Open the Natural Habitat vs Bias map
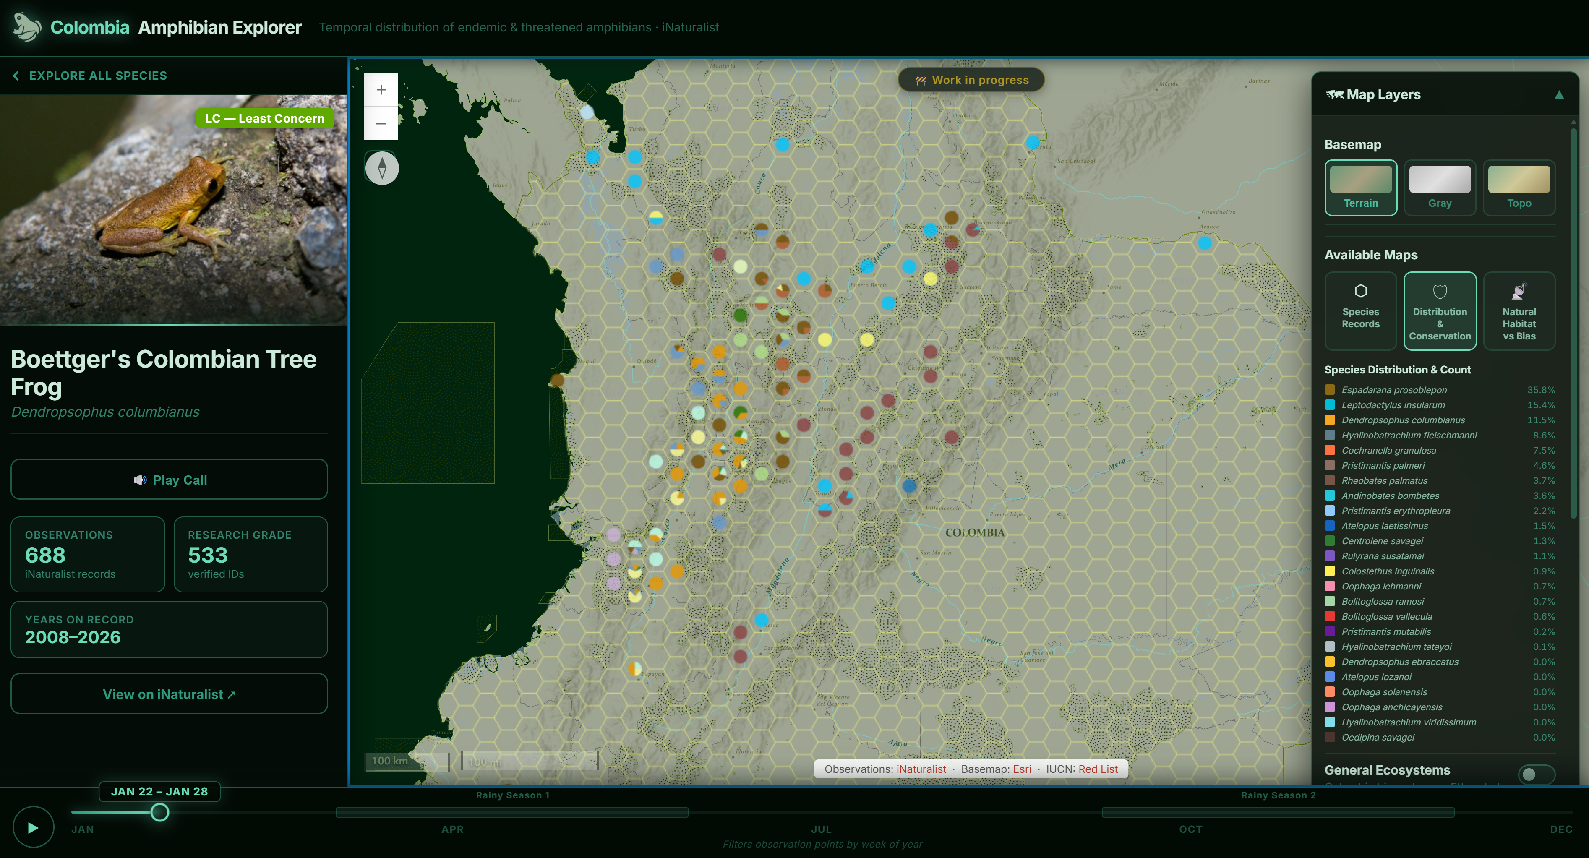The image size is (1589, 858). pyautogui.click(x=1519, y=311)
